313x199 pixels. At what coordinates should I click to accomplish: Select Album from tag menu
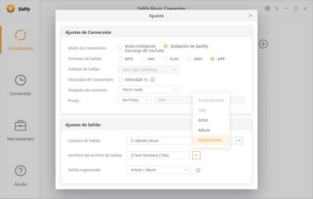211,130
